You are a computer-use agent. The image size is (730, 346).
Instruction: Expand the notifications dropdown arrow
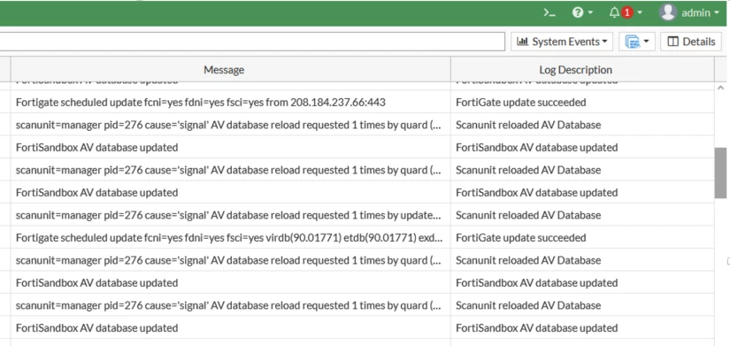tap(640, 12)
